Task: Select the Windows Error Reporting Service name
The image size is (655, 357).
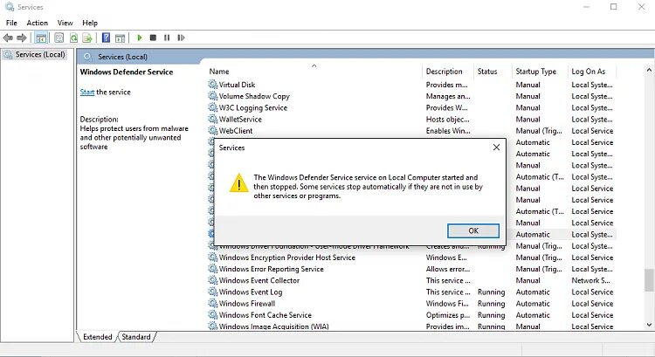Action: 271,269
